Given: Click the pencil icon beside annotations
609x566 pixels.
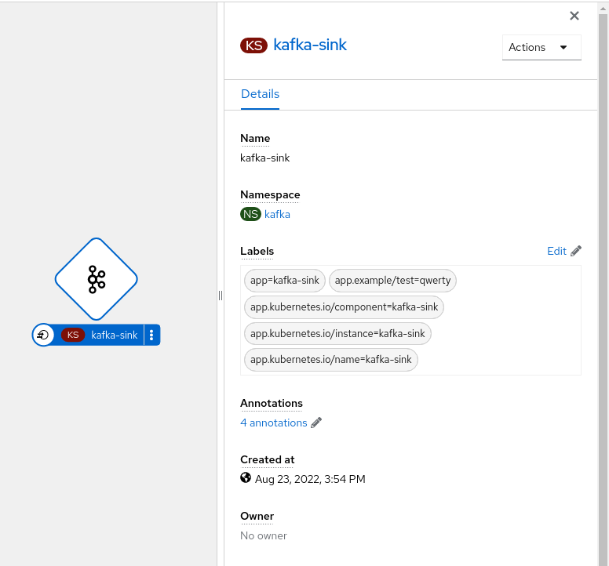Looking at the screenshot, I should click(x=316, y=423).
